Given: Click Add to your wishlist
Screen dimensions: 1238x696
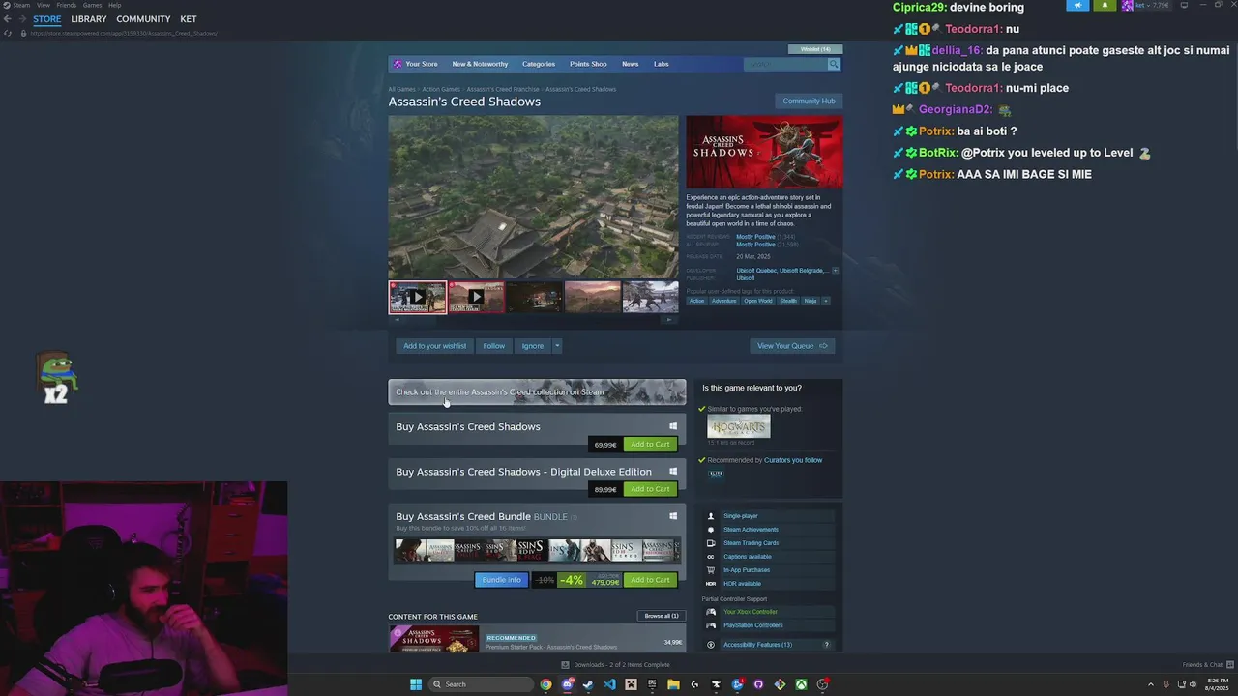Looking at the screenshot, I should pyautogui.click(x=434, y=346).
